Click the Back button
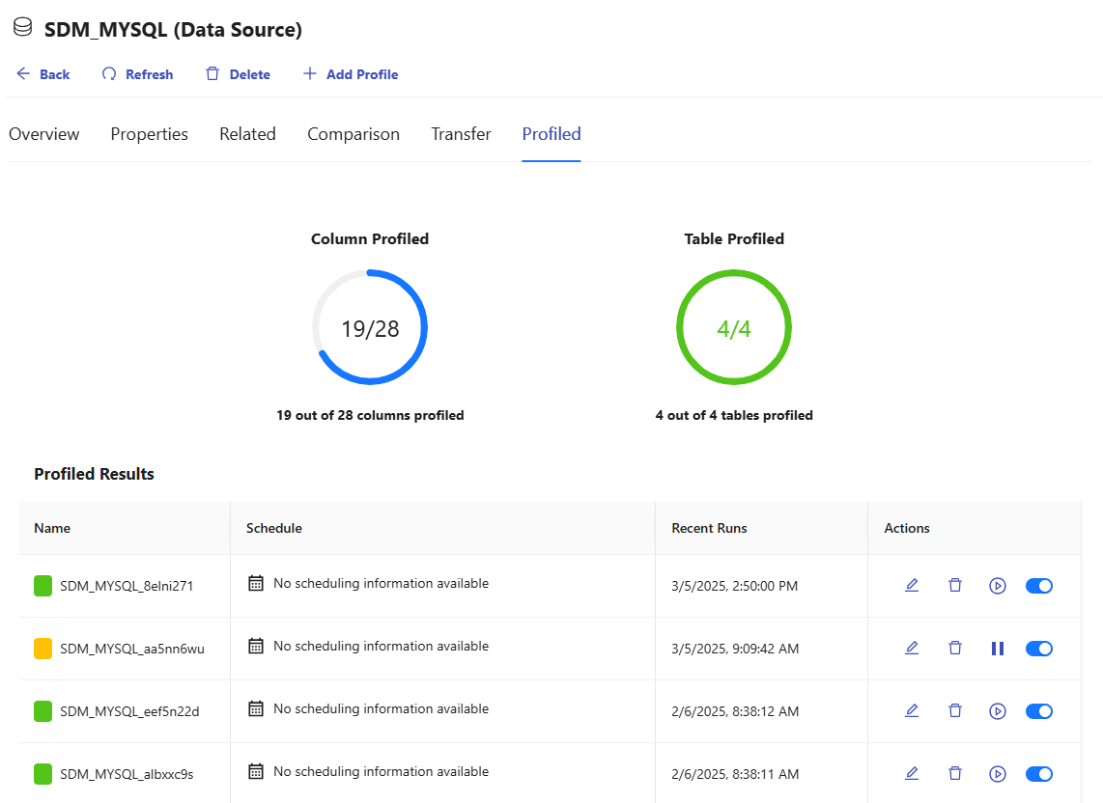 [x=43, y=74]
